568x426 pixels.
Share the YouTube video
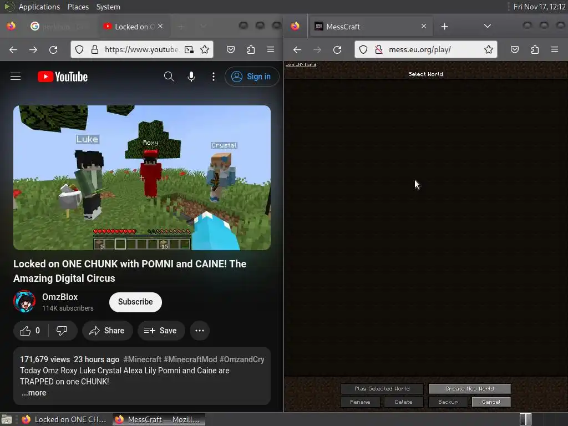click(107, 331)
